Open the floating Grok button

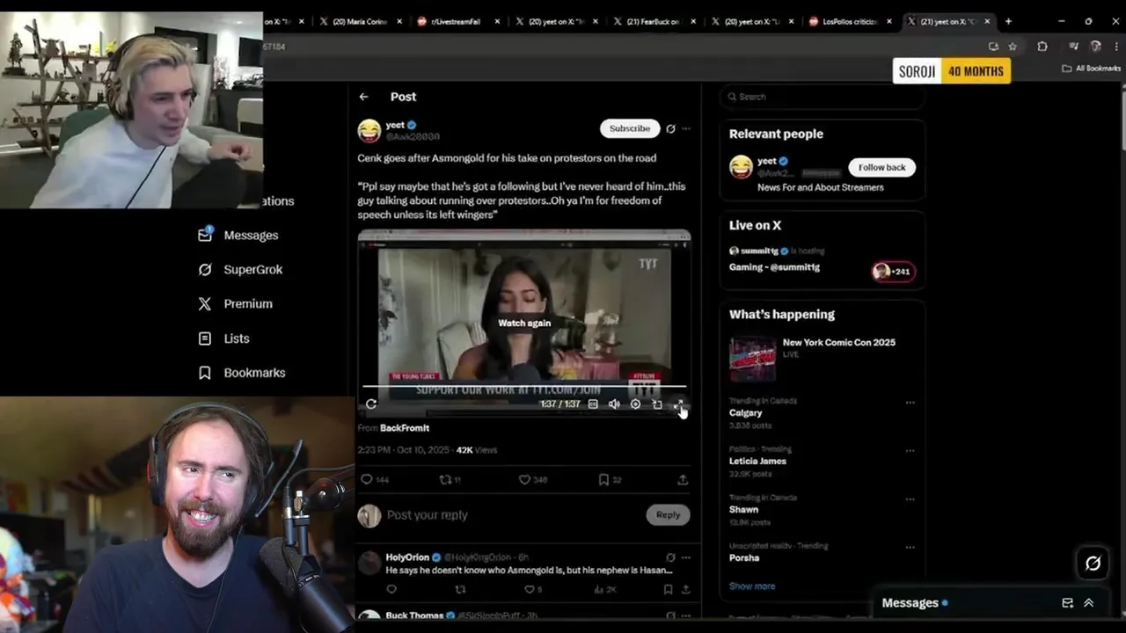1093,564
